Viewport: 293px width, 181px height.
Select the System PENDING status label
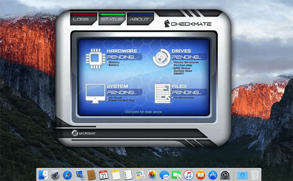pos(124,92)
